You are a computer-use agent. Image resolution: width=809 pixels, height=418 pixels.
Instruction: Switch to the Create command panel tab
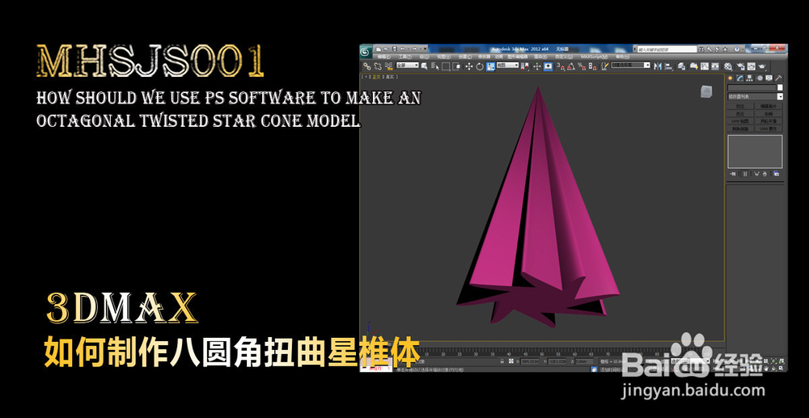[730, 78]
